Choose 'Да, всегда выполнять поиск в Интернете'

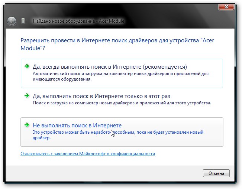pyautogui.click(x=122, y=73)
